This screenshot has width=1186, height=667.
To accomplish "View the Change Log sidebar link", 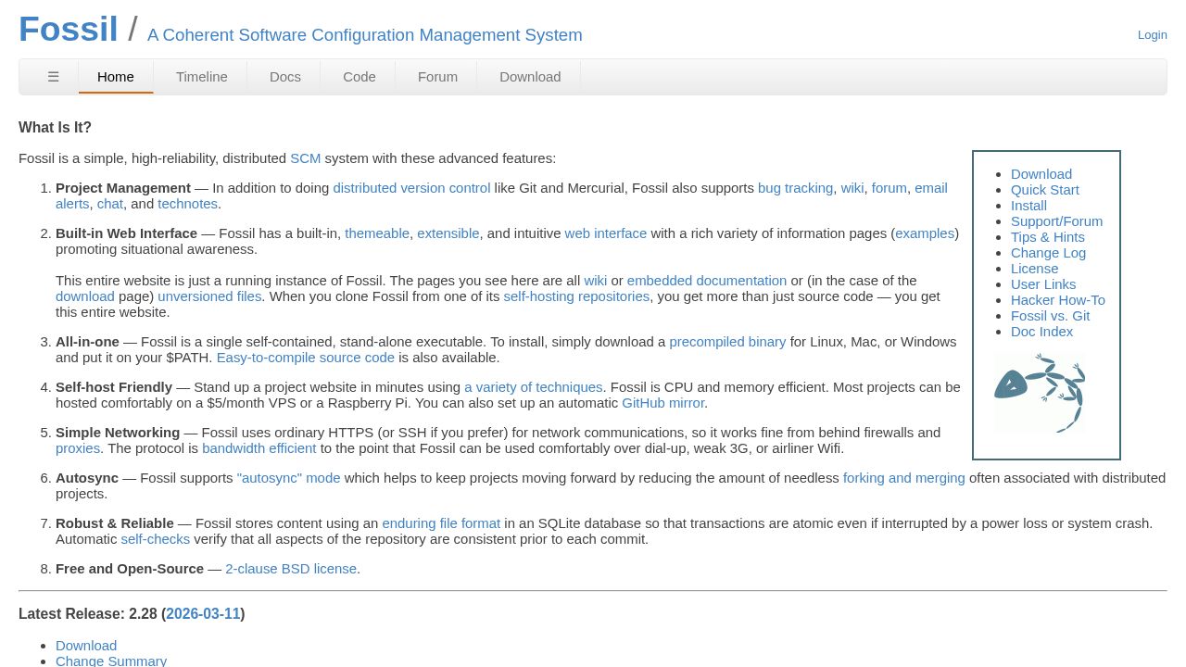I will coord(1048,253).
